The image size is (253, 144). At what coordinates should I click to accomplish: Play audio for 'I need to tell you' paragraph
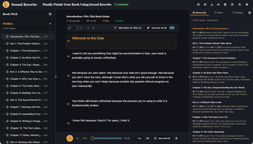coord(68,56)
